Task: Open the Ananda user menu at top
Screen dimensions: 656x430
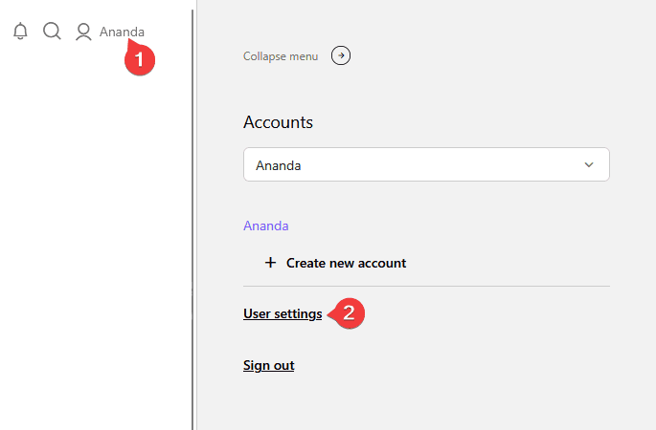Action: tap(122, 32)
